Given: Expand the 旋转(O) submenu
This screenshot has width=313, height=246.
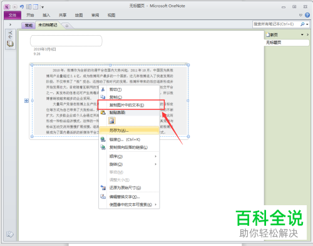Looking at the screenshot, I should click(129, 164).
